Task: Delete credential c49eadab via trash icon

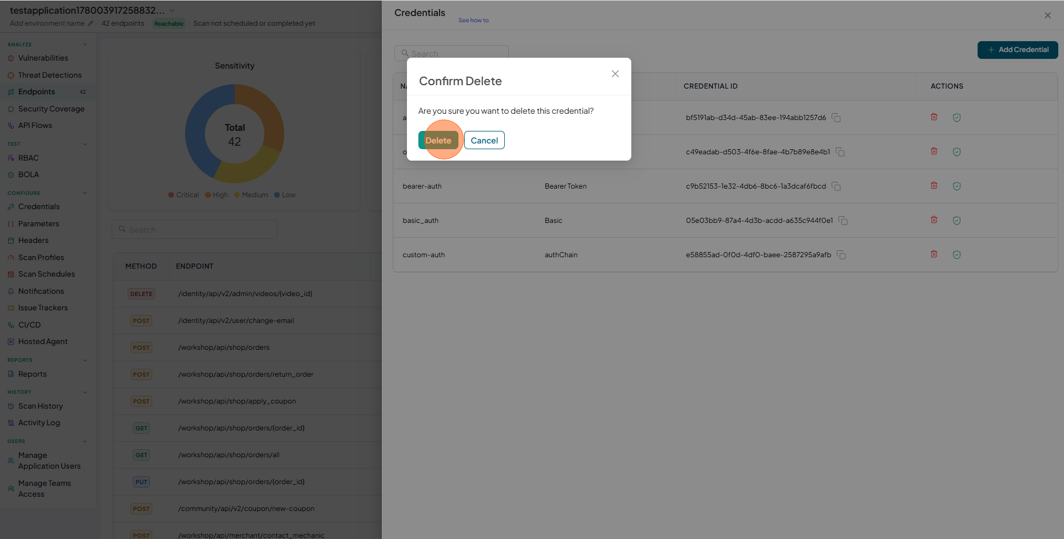Action: 934,151
